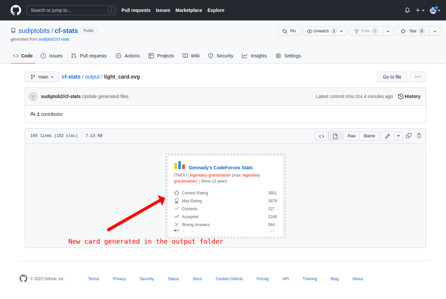Select the Code tab
The image size is (446, 299).
23,56
